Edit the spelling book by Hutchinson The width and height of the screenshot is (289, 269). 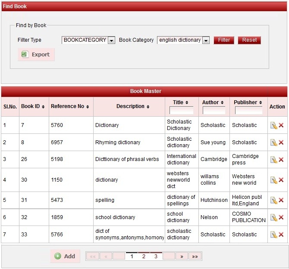(273, 200)
